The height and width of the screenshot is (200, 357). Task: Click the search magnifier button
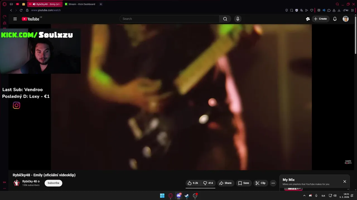click(225, 19)
